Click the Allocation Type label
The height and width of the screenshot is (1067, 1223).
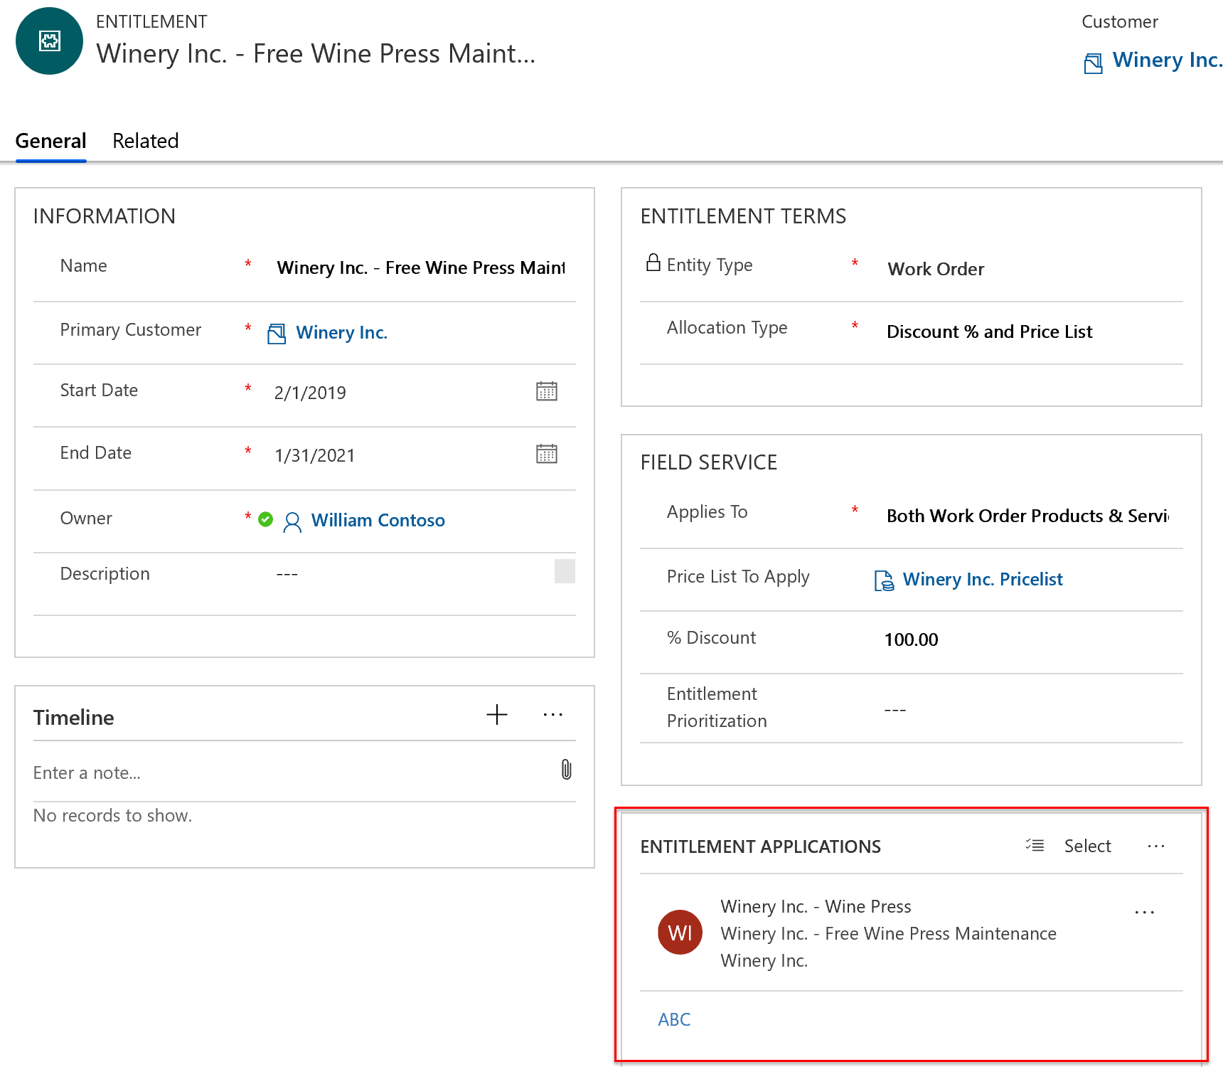pyautogui.click(x=727, y=328)
